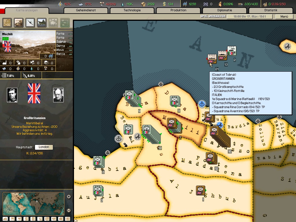Switch to economic dollar map mode
296x222 pixels.
point(26,219)
